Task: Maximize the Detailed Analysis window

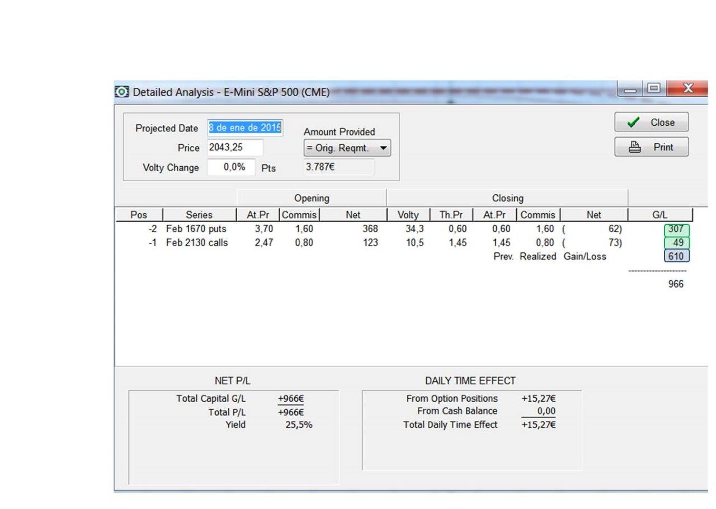Action: [x=653, y=88]
